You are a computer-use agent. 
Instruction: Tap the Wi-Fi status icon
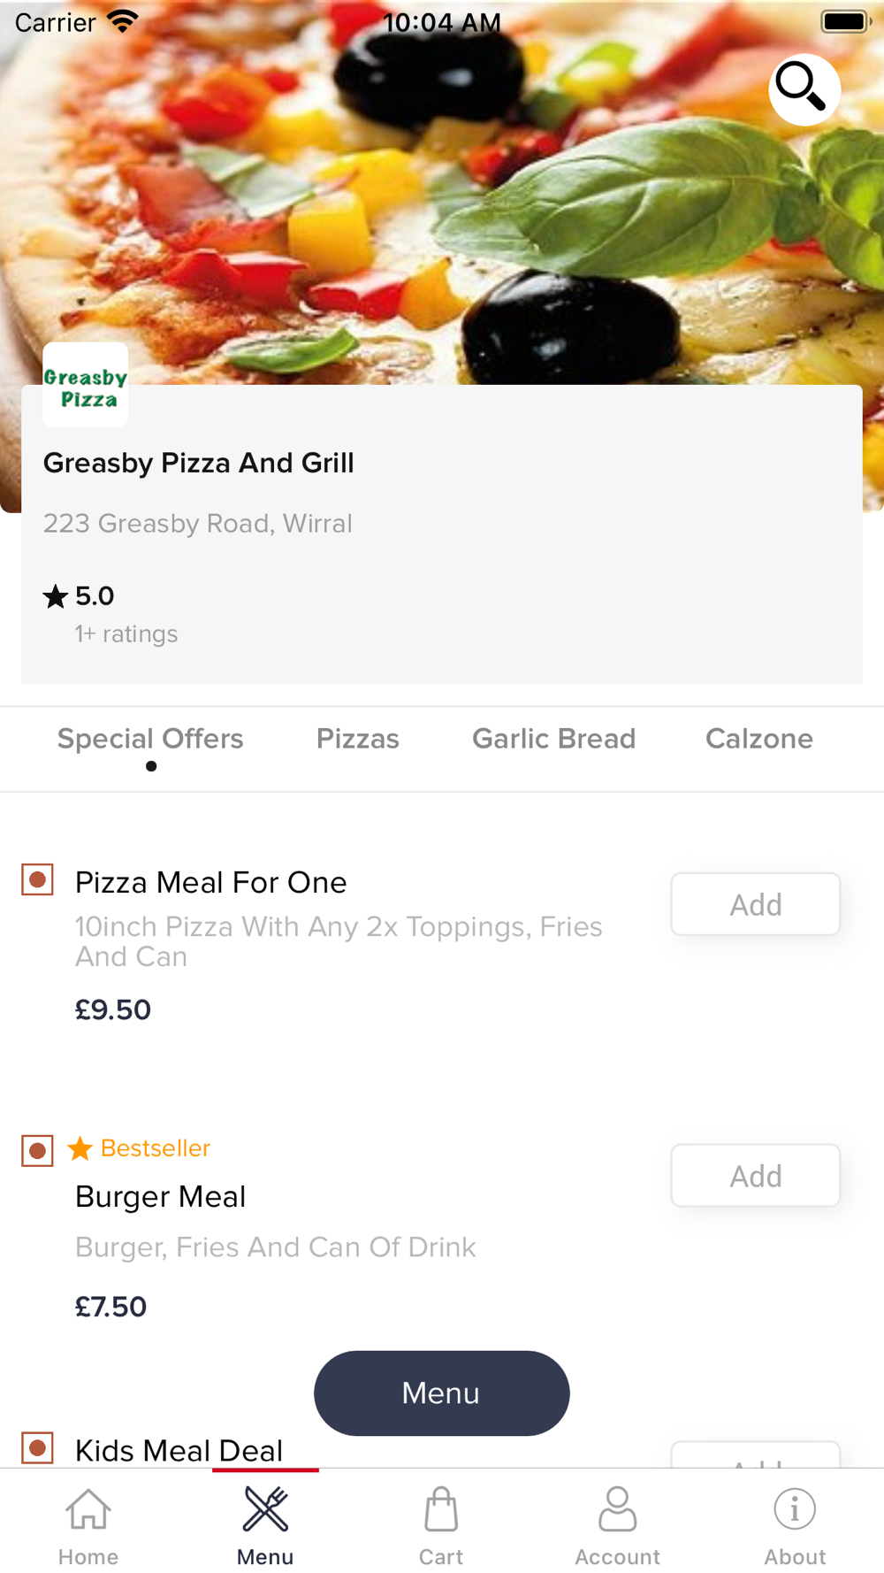tap(123, 21)
